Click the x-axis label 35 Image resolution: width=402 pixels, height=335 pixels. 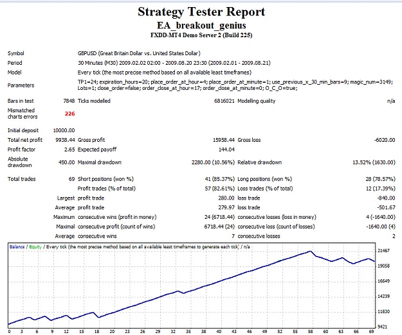[188, 331]
